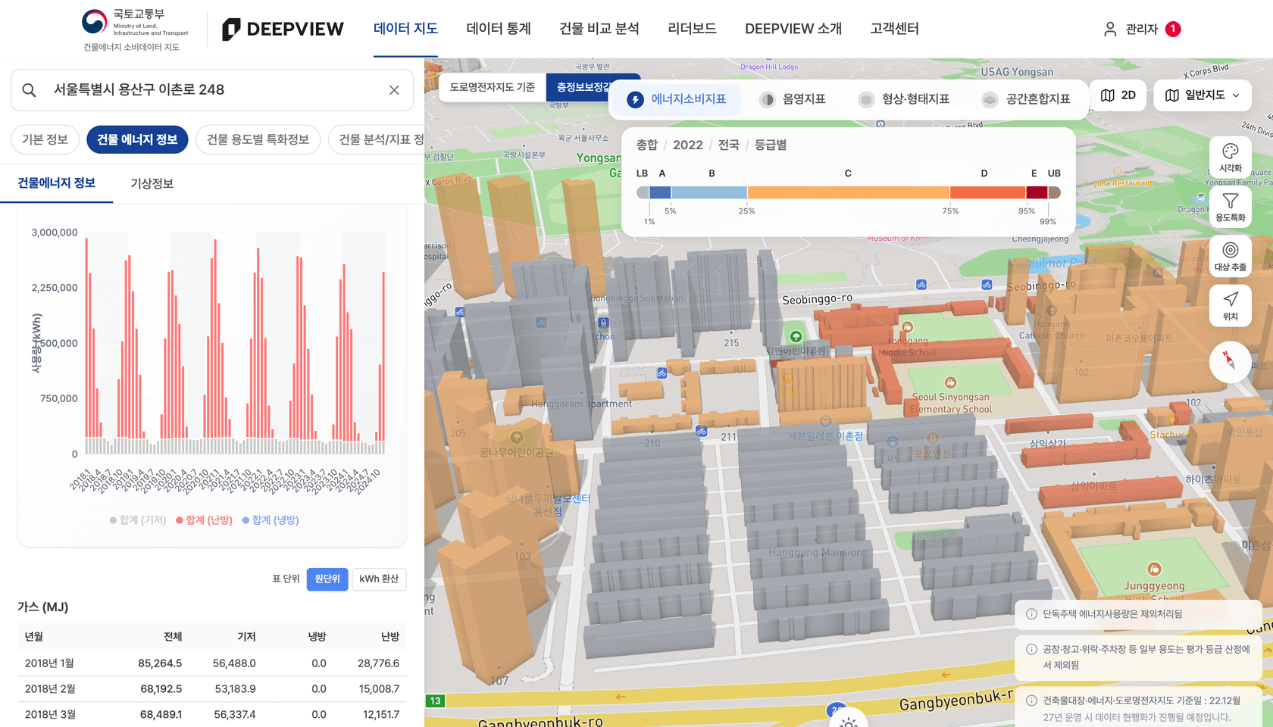Open the 관리자 user profile icon
Viewport: 1273px width, 727px height.
tap(1110, 29)
